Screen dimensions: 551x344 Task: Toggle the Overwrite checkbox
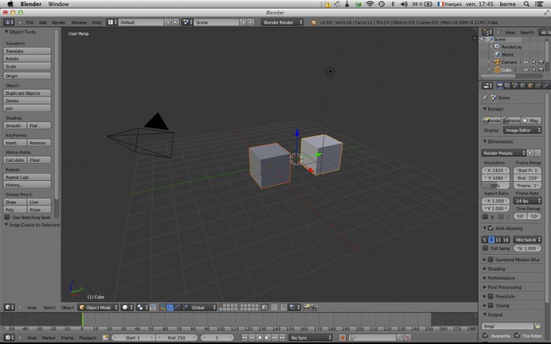click(x=486, y=335)
